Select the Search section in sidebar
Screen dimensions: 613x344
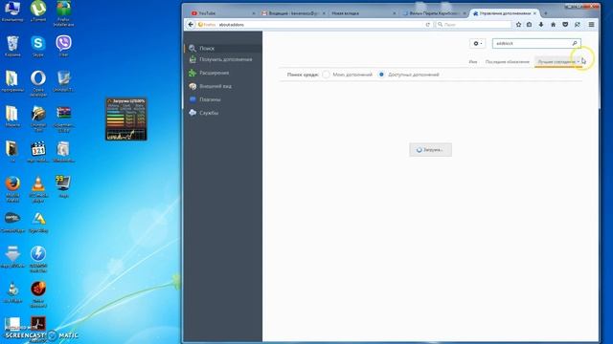[x=223, y=49]
